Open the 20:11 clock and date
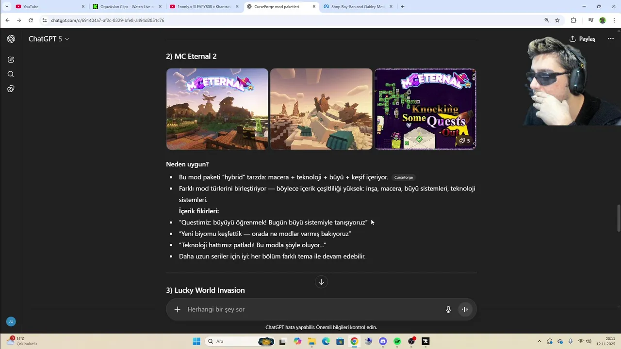This screenshot has width=621, height=349. [x=606, y=342]
